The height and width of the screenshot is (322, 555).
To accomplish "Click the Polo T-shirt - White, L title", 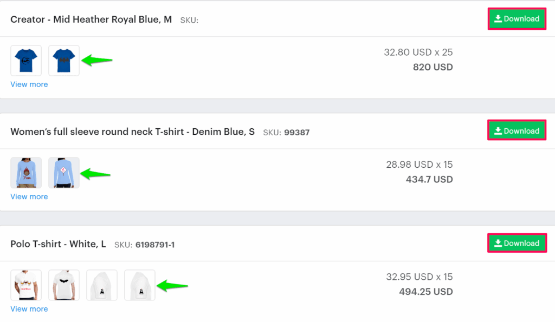I will pyautogui.click(x=58, y=244).
